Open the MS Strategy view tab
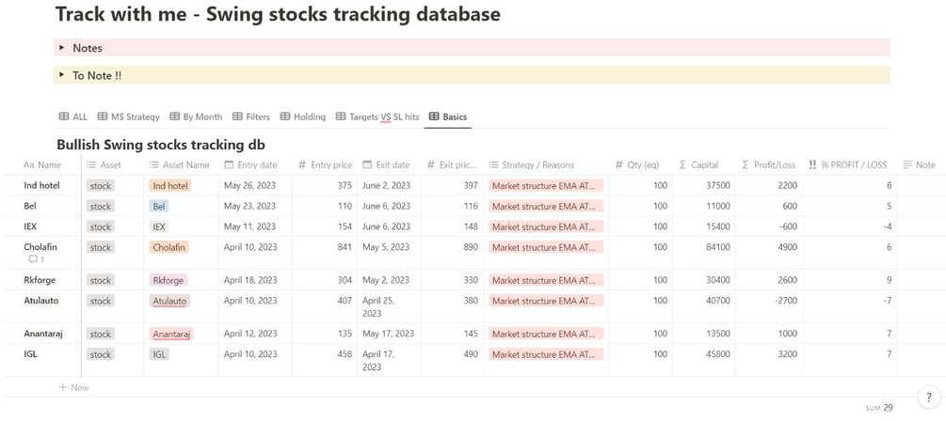946x421 pixels. click(128, 117)
